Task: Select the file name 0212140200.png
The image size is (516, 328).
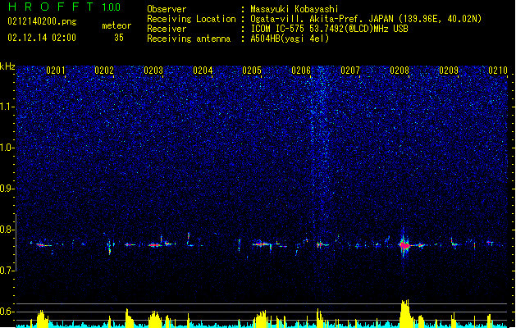Action: [42, 22]
